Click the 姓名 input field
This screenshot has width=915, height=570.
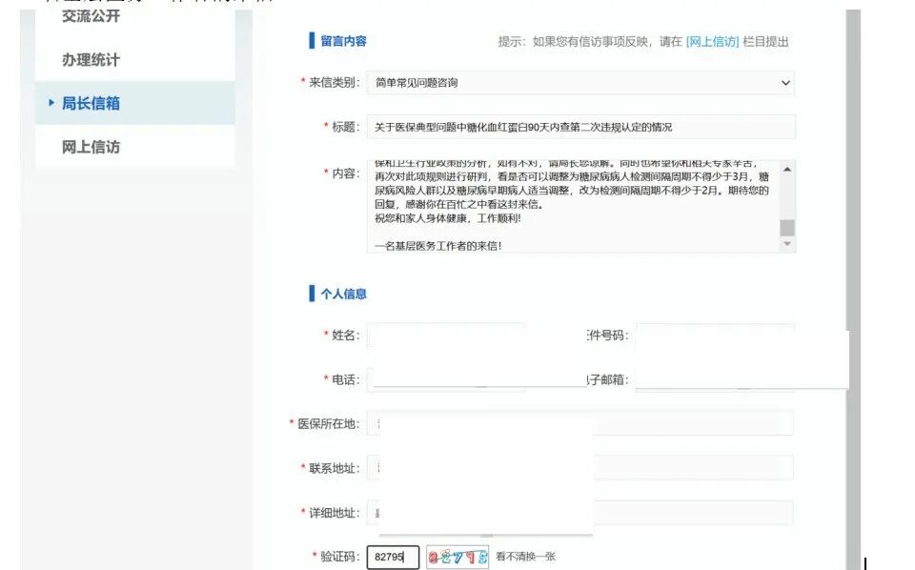click(448, 334)
